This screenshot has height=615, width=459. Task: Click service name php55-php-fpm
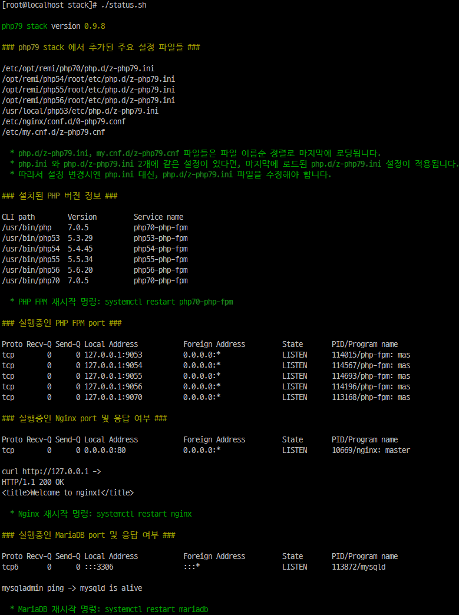pos(160,259)
